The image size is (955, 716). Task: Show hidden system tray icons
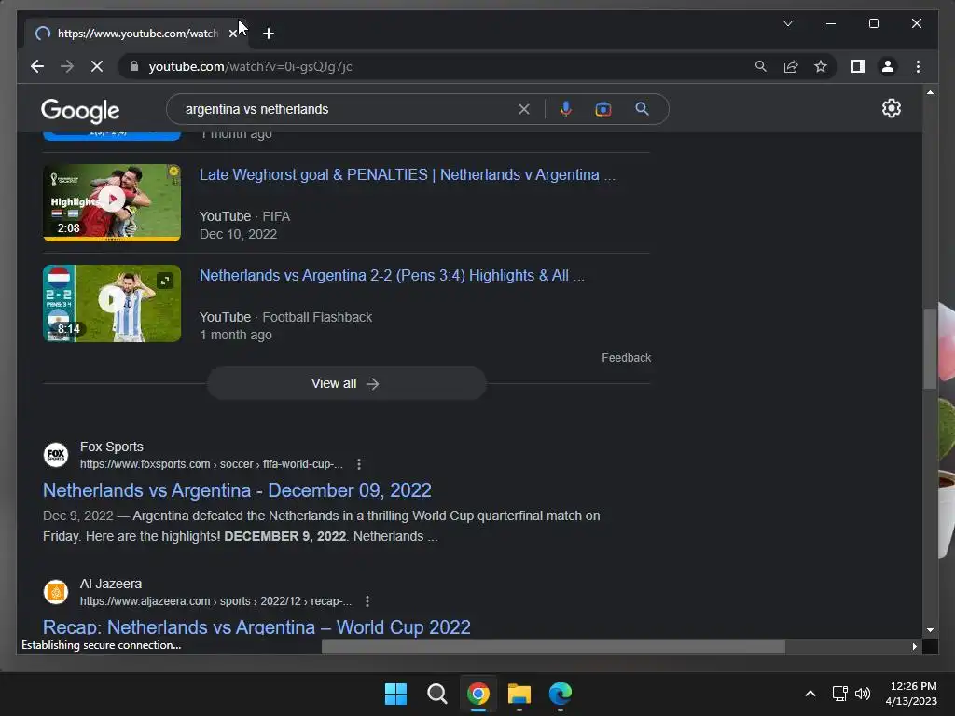810,694
